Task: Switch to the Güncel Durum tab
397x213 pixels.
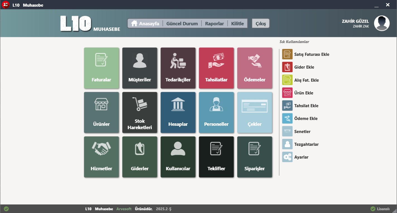Action: [x=182, y=24]
